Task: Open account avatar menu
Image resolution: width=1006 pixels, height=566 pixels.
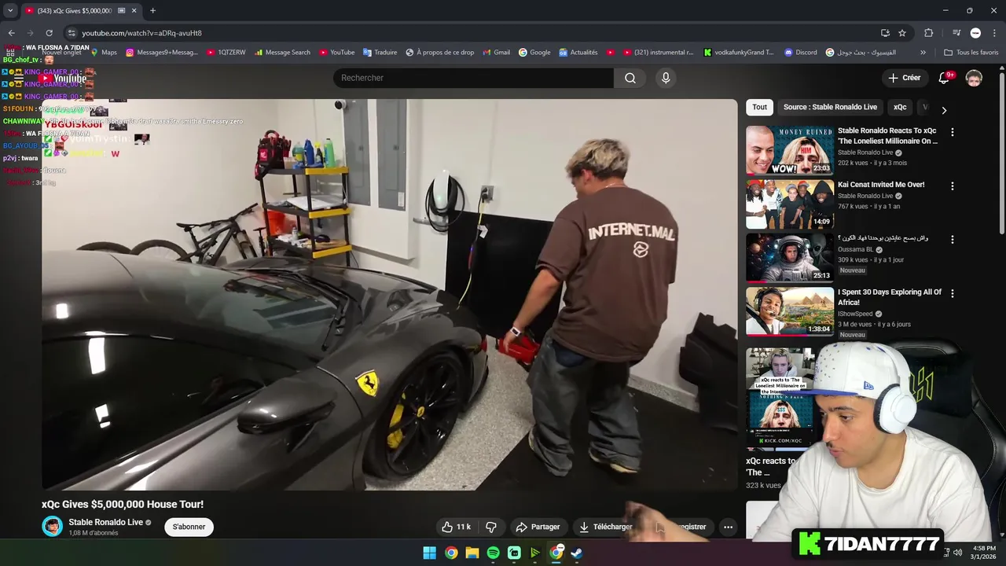Action: pos(974,78)
